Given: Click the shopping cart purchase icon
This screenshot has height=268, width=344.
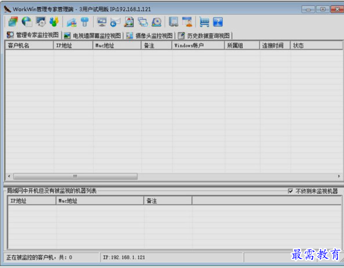Looking at the screenshot, I should [204, 22].
